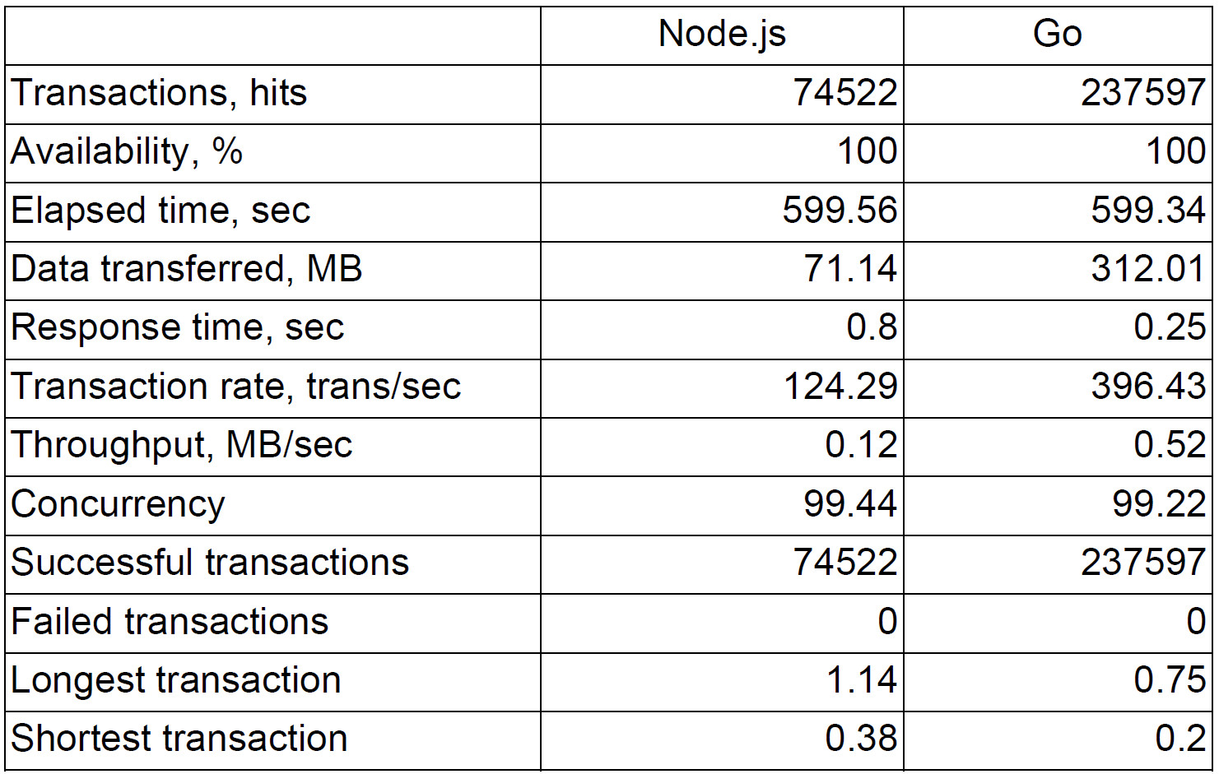
Task: Click the Availability, % row label
Action: coord(127,152)
